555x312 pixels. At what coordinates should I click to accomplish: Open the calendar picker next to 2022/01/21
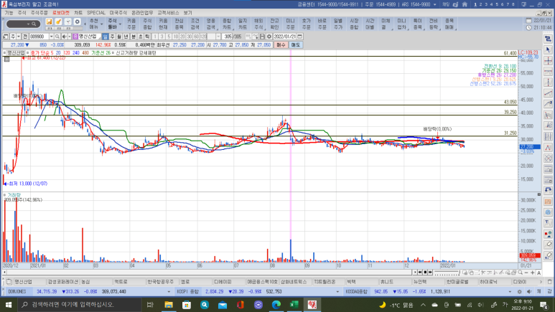(300, 37)
